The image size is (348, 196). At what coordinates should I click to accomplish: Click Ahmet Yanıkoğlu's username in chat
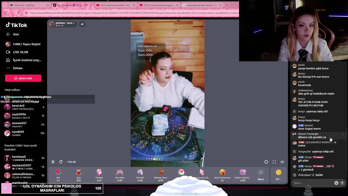[308, 134]
